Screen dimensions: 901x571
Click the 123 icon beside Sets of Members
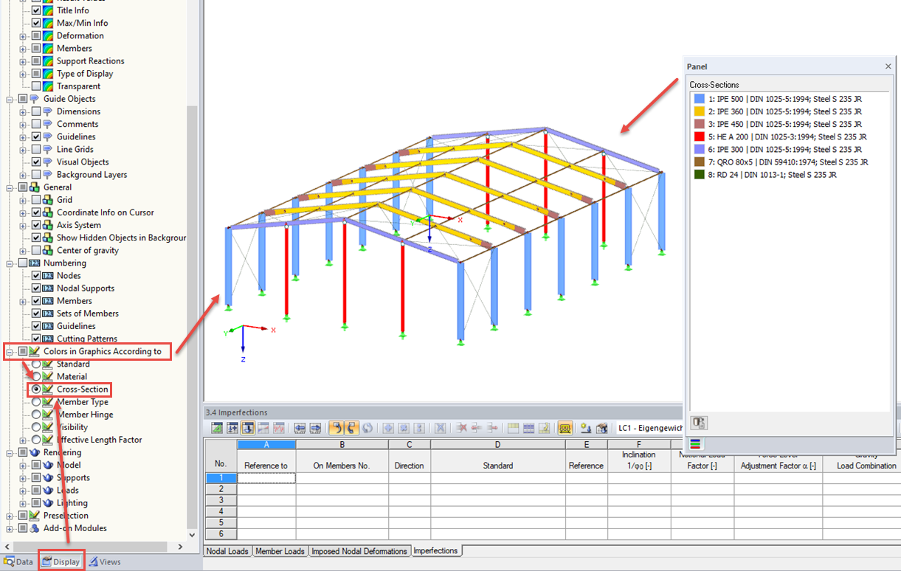(x=49, y=314)
